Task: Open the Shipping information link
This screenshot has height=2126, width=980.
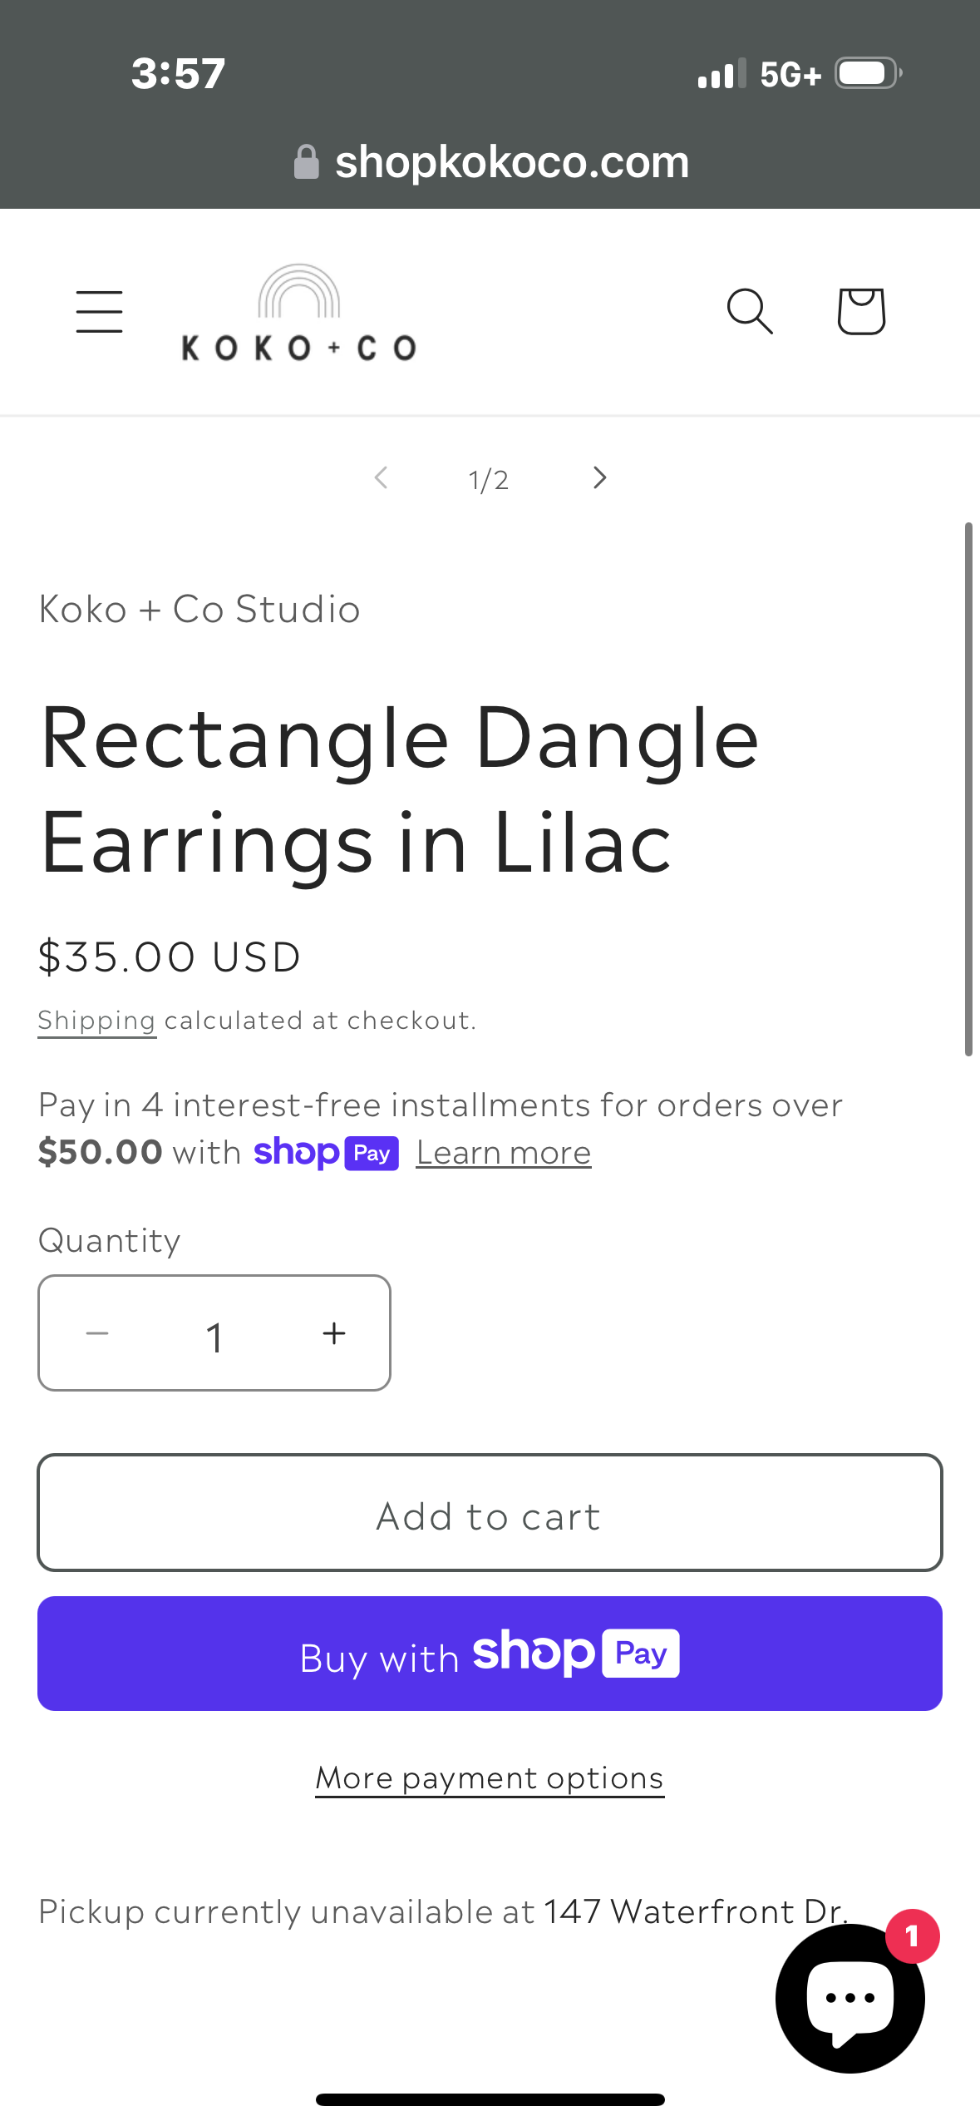Action: [x=96, y=1019]
